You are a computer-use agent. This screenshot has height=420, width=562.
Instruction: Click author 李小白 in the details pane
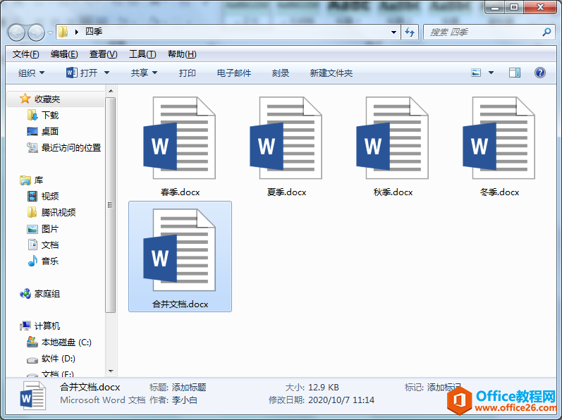pos(185,400)
